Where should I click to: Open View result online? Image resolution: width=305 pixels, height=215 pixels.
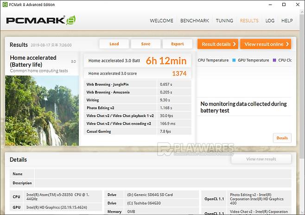tap(266, 44)
